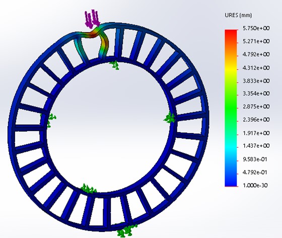The width and height of the screenshot is (282, 238).
Task: Click the URES (mm) legend title
Action: 238,15
